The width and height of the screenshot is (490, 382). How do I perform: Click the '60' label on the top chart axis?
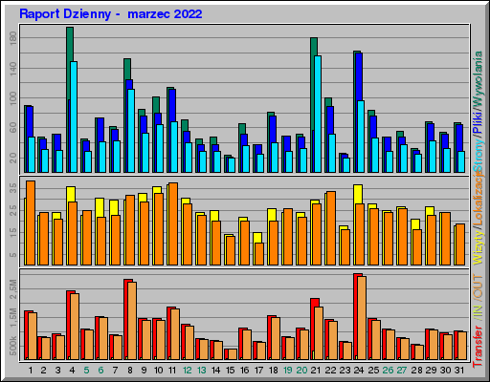pos(13,128)
